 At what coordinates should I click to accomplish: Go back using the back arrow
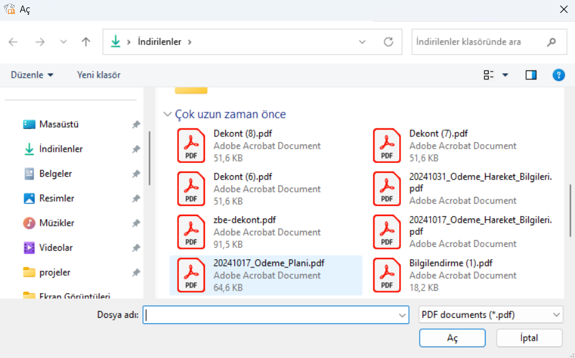(x=13, y=41)
